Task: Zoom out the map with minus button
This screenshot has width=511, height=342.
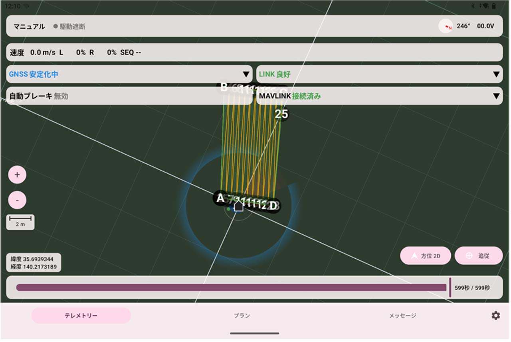Action: point(17,200)
